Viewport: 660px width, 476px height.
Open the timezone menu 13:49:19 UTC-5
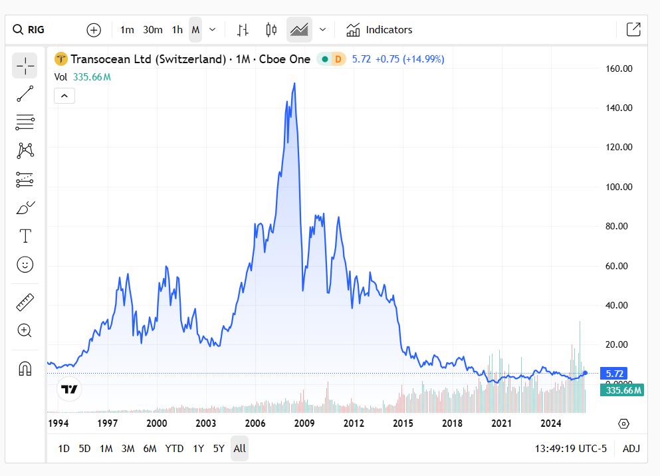571,449
